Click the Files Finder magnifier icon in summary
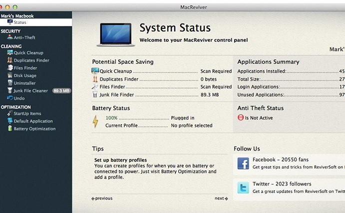345x213 pixels. click(95, 87)
